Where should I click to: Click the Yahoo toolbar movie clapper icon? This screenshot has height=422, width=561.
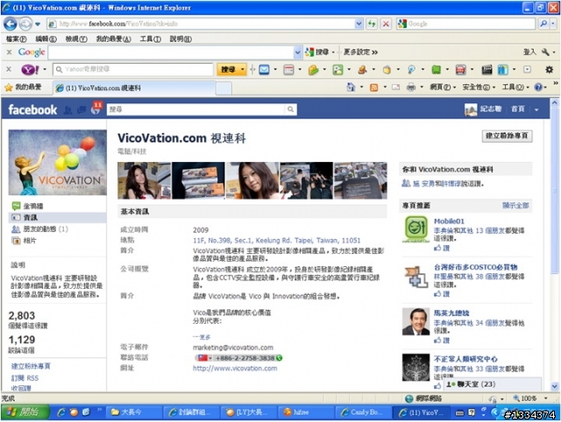pyautogui.click(x=486, y=69)
